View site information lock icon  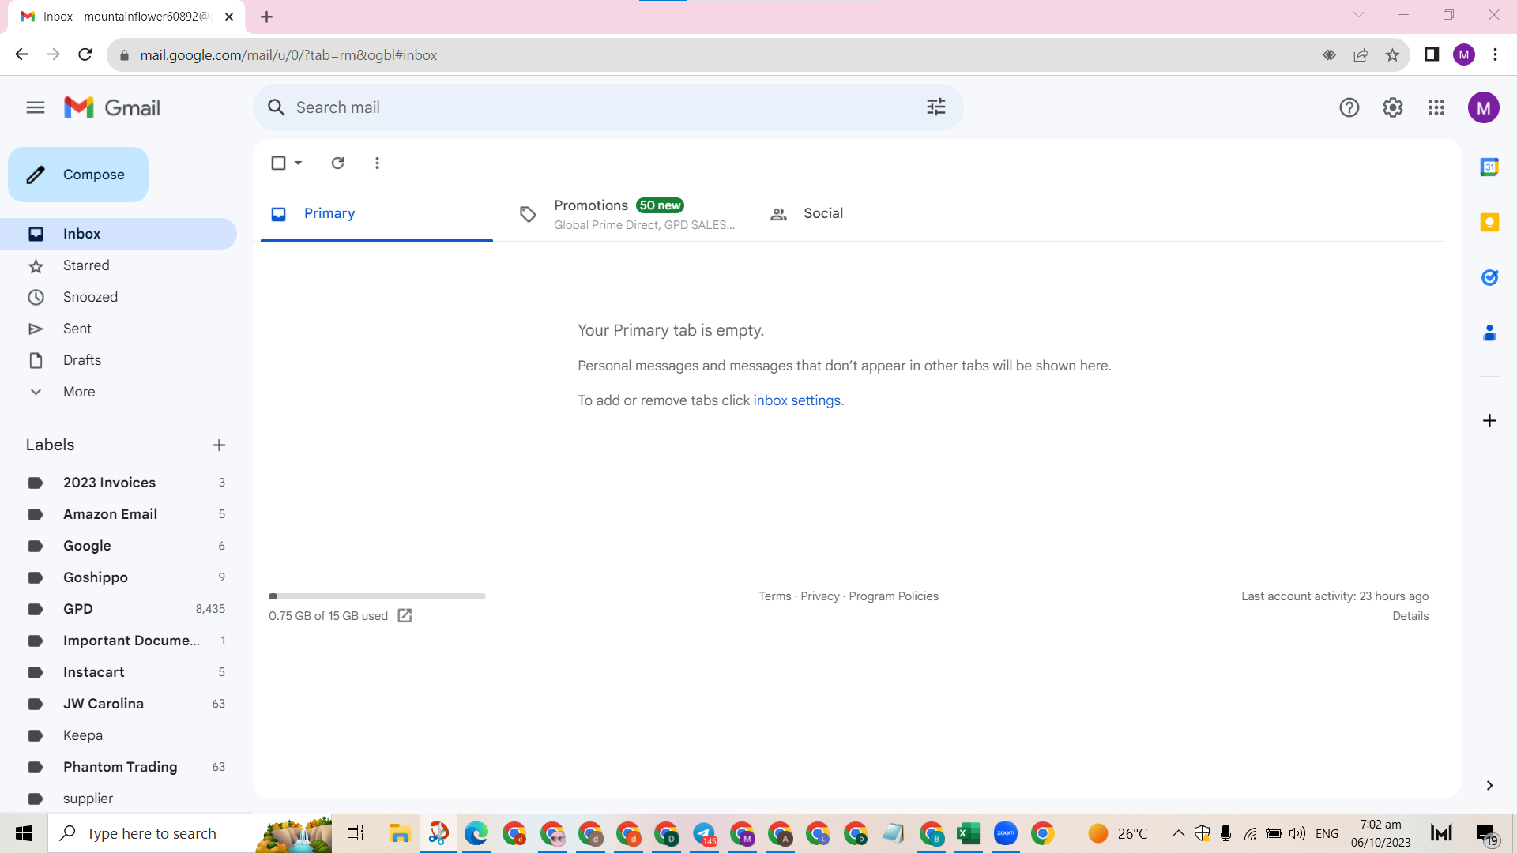point(124,55)
